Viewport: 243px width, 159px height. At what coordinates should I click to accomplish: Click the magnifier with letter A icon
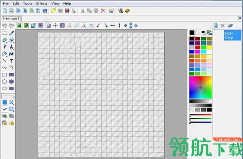(84, 25)
